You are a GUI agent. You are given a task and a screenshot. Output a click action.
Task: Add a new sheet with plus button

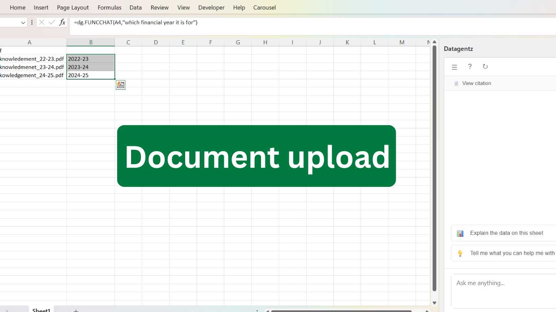point(76,311)
